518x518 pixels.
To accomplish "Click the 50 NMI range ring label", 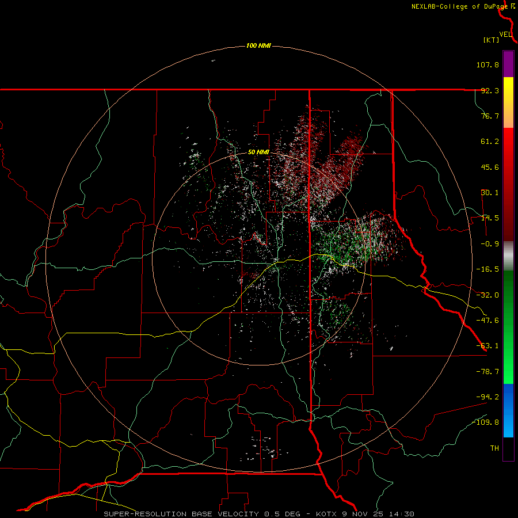I will click(x=258, y=153).
